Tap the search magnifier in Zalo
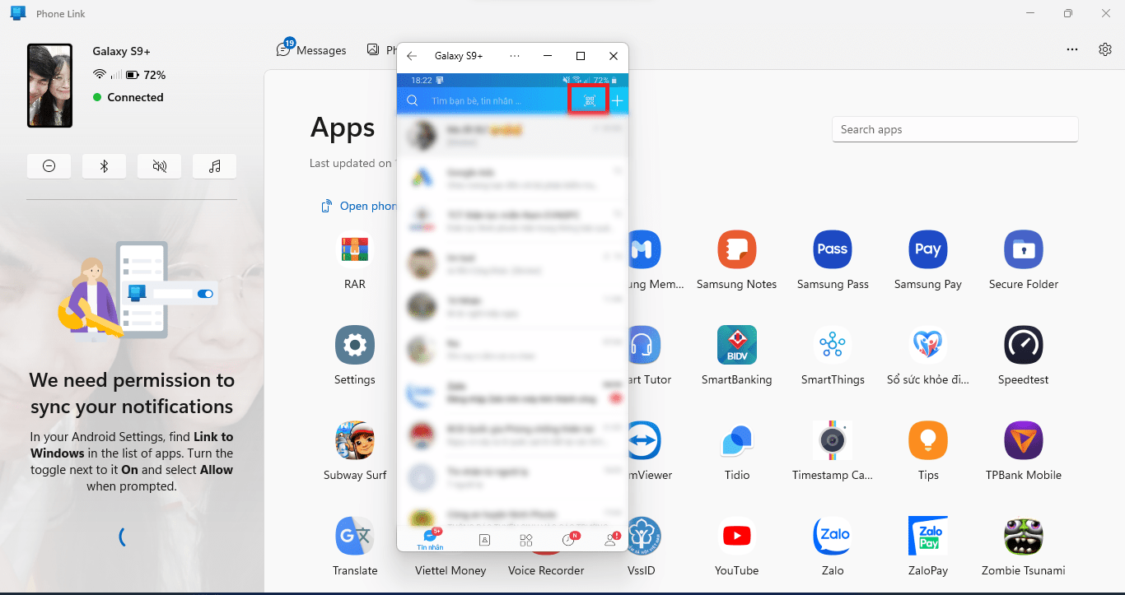 [413, 100]
